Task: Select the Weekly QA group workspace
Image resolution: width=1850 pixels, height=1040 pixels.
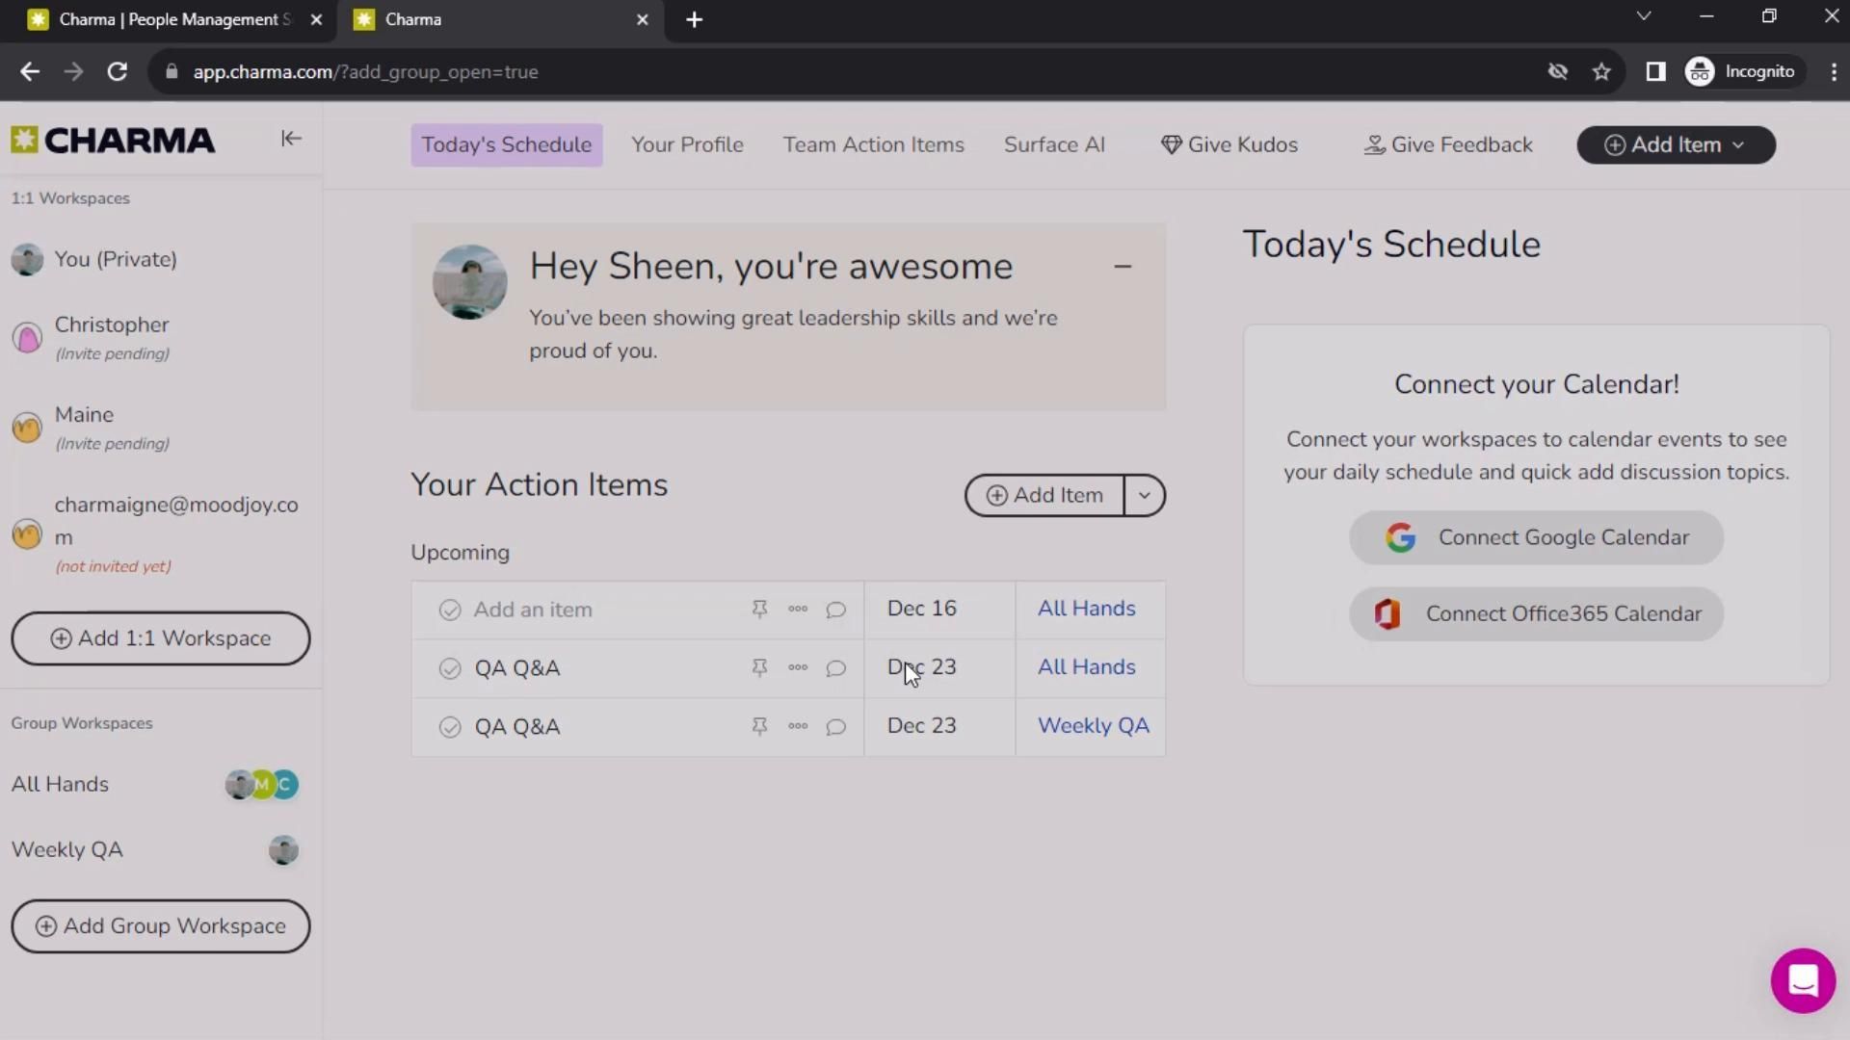Action: 67,849
